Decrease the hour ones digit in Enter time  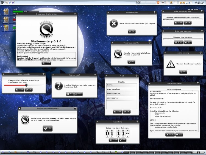112,136
